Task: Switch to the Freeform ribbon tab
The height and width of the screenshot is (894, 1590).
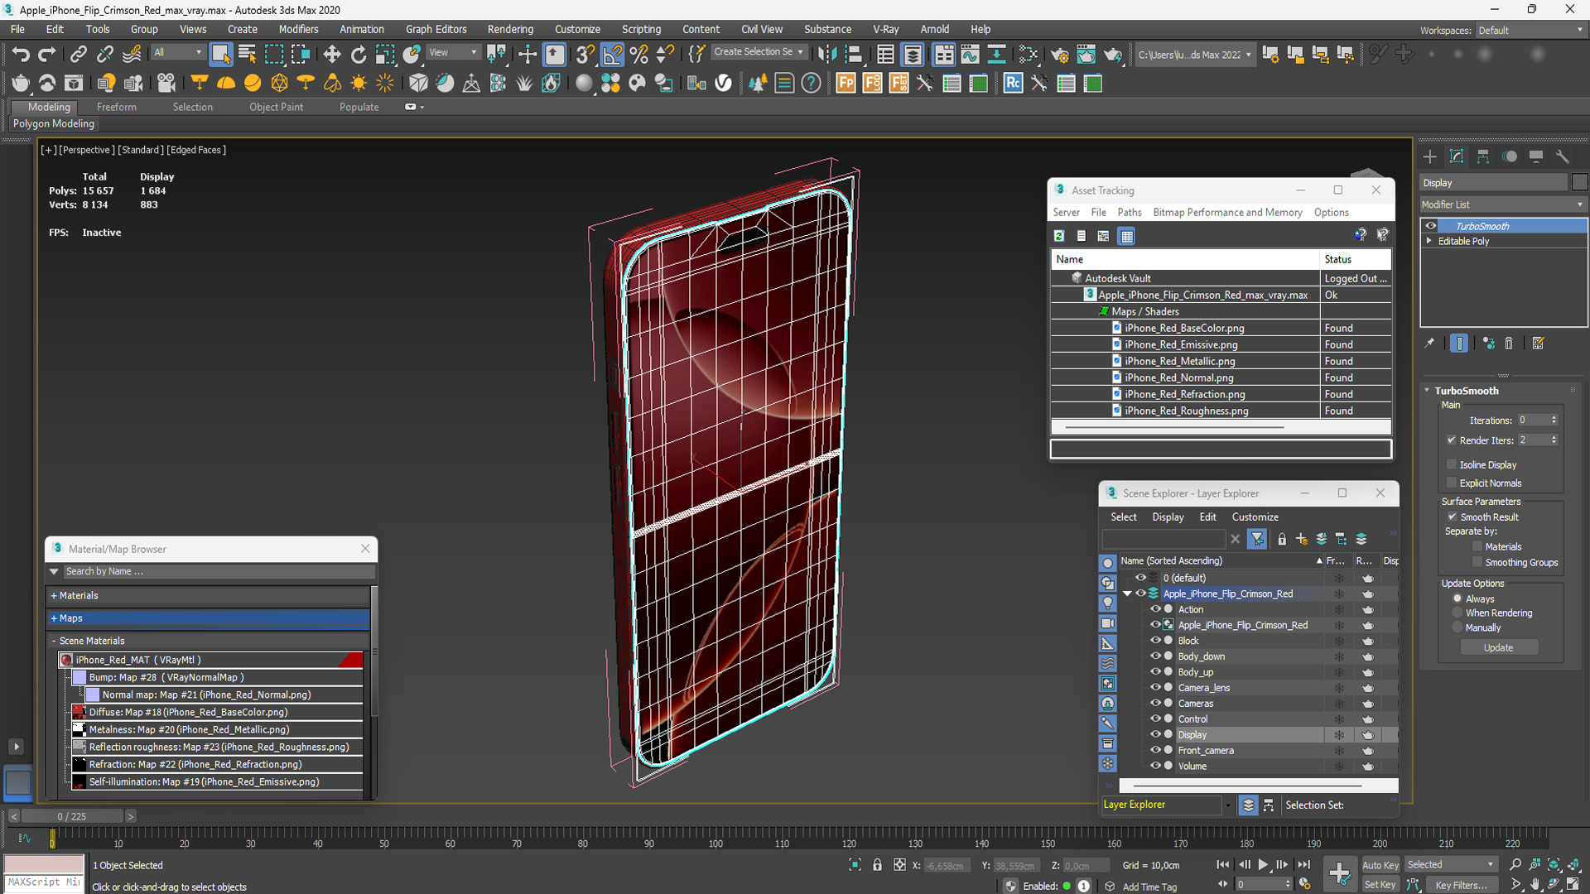Action: (x=116, y=107)
